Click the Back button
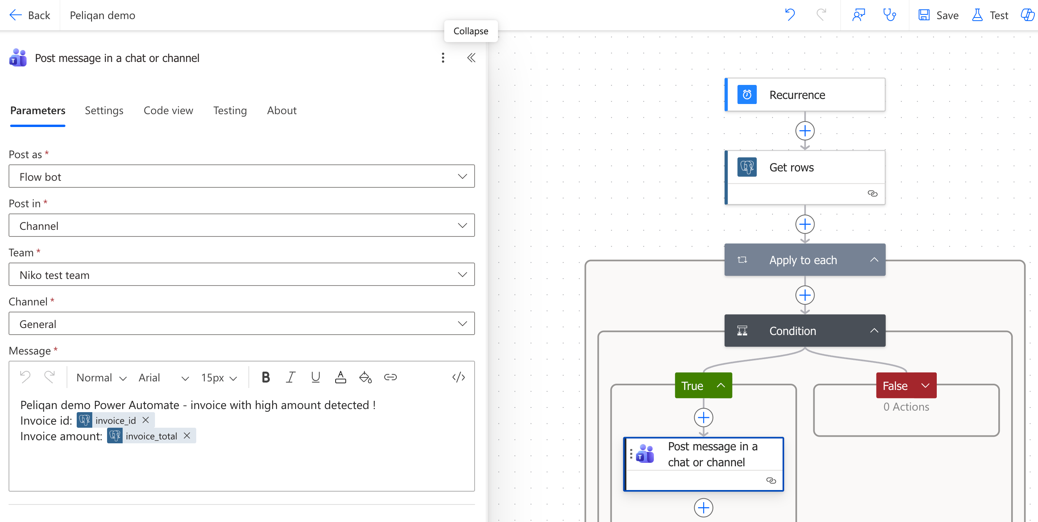 tap(30, 15)
